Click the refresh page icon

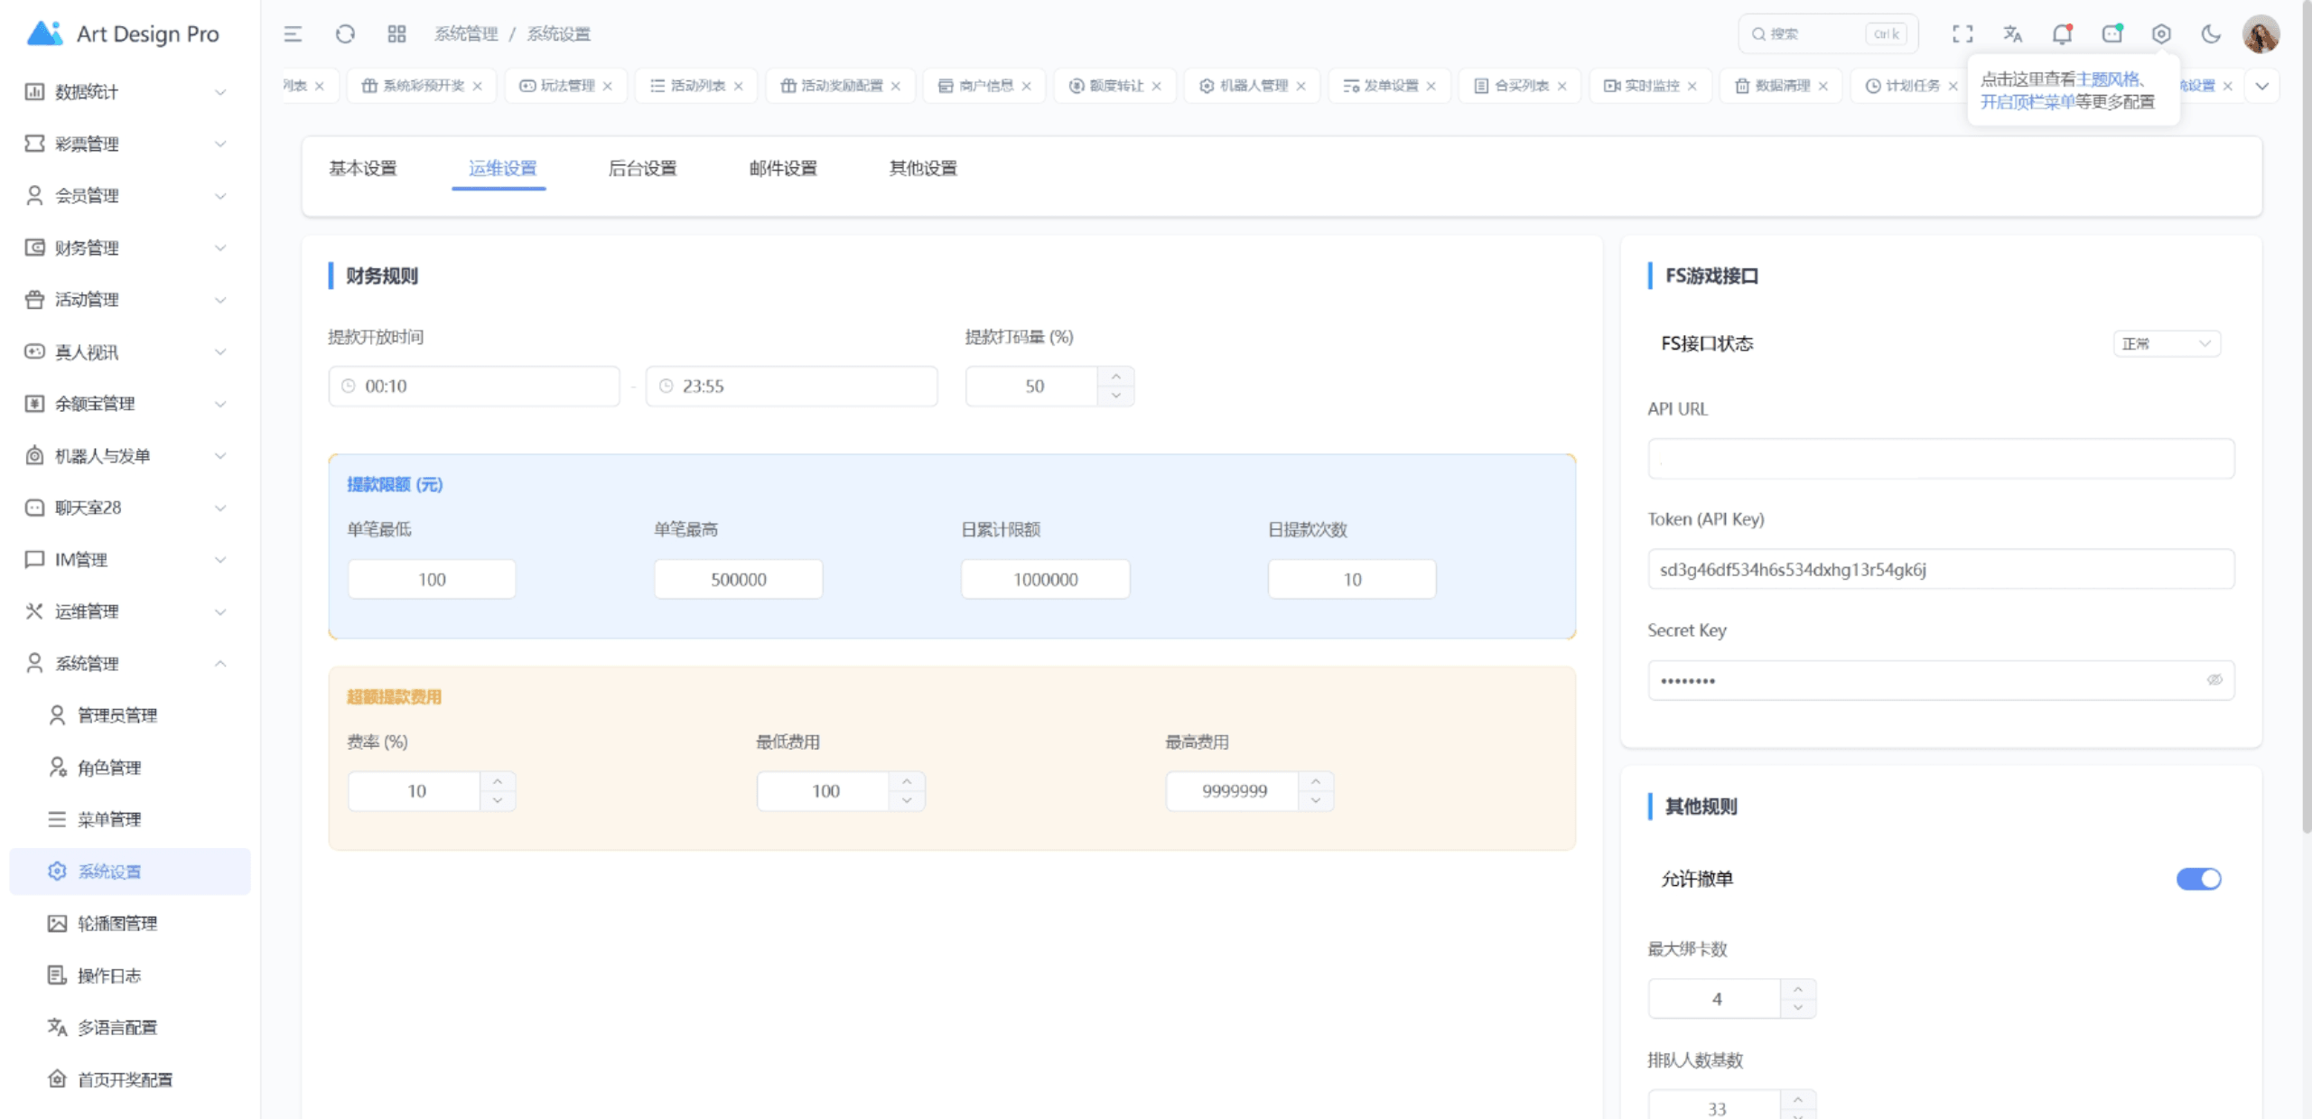(x=345, y=34)
